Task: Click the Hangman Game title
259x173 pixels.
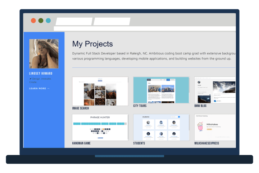Action: pos(81,143)
